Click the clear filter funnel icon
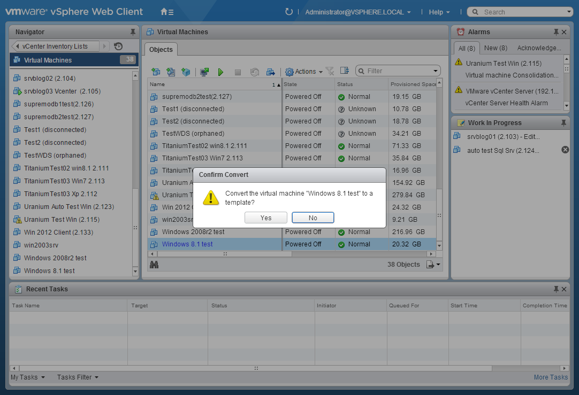 330,71
